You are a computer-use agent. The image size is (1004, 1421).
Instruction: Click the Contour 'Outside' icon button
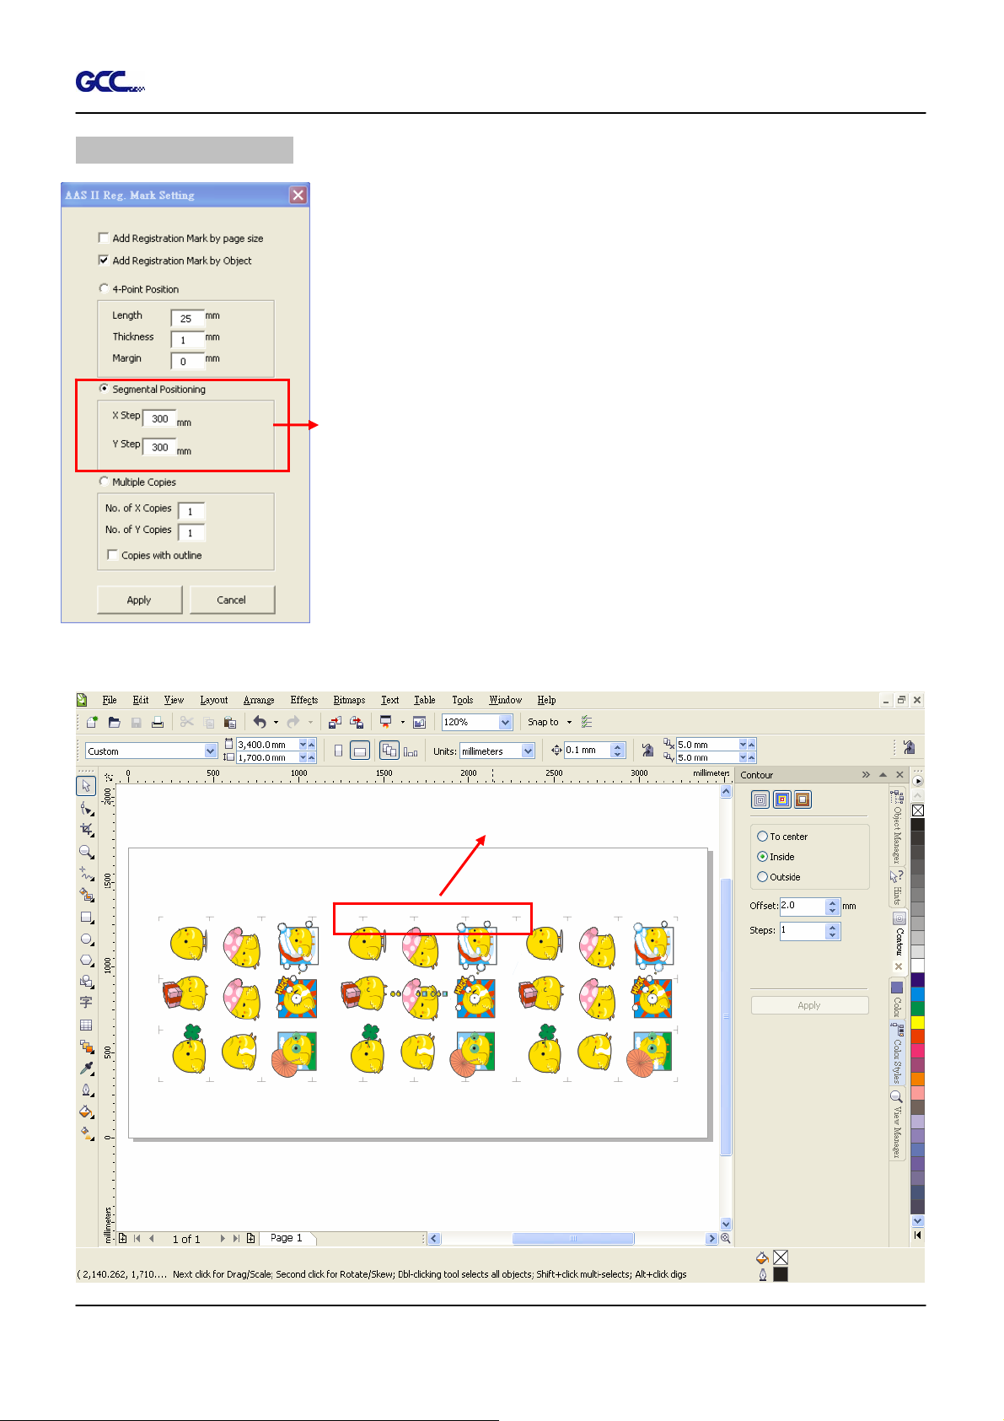pyautogui.click(x=803, y=799)
